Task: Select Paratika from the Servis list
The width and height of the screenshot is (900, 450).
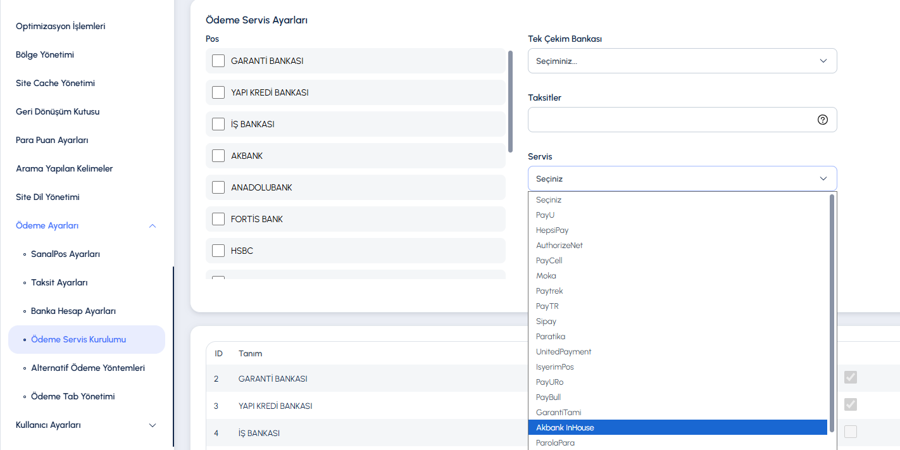Action: [678, 337]
